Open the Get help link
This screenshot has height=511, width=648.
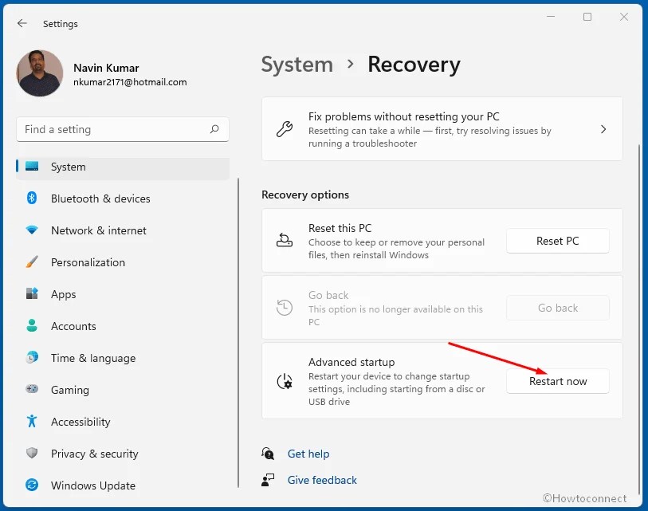click(308, 454)
